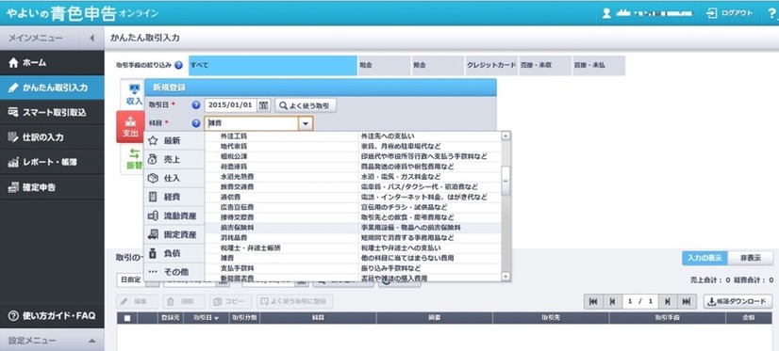Toggle 入力の表示 on
The image size is (779, 351).
point(704,258)
